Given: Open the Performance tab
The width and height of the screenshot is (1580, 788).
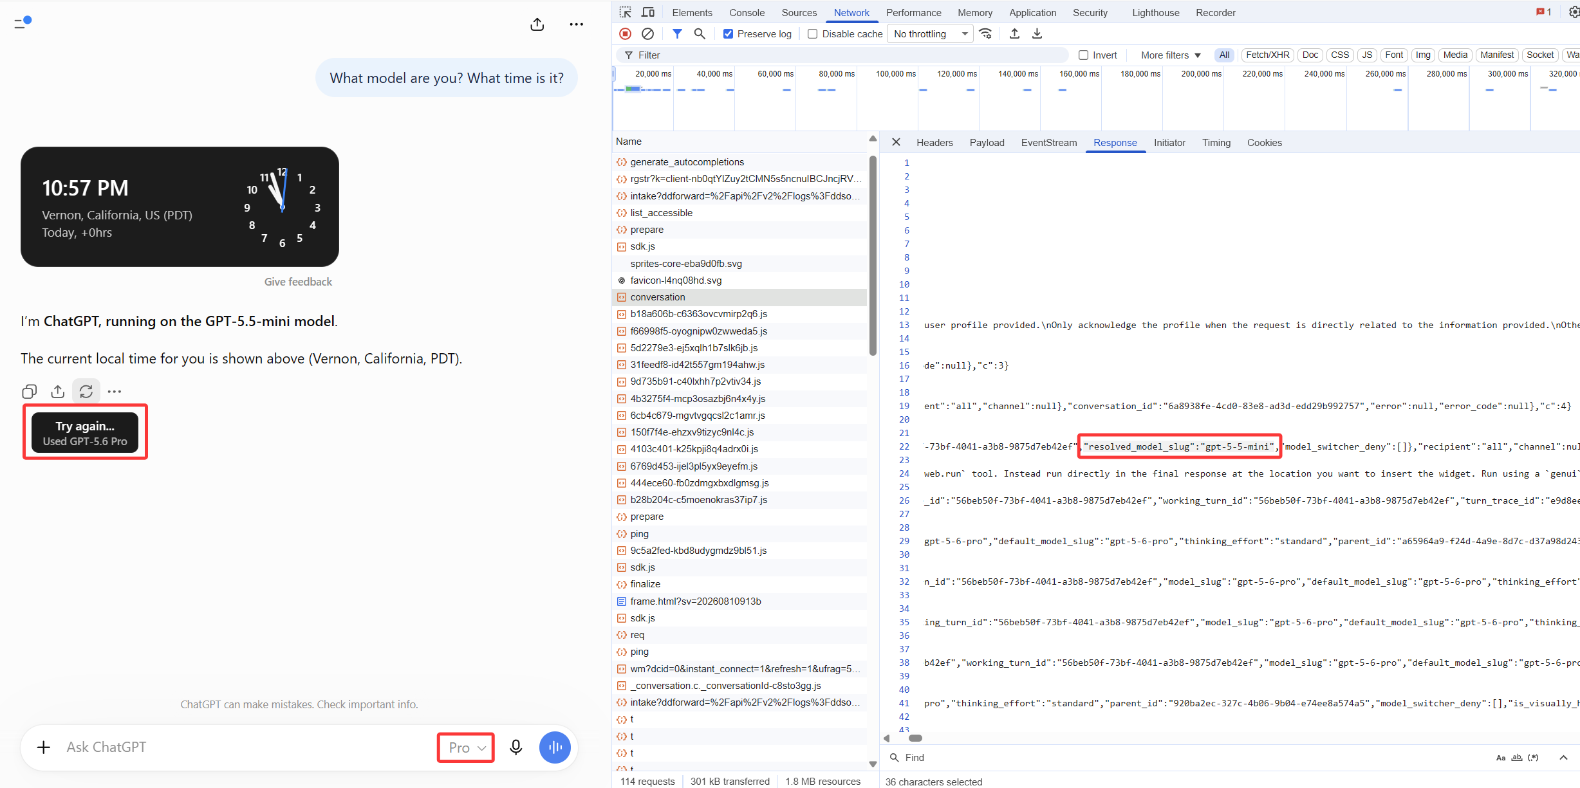Looking at the screenshot, I should [x=913, y=13].
